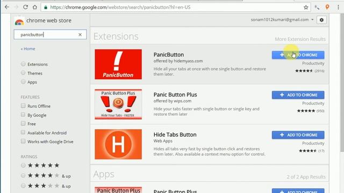The image size is (344, 193).
Task: Click the orange location pin extension icon
Action: coord(327,7)
